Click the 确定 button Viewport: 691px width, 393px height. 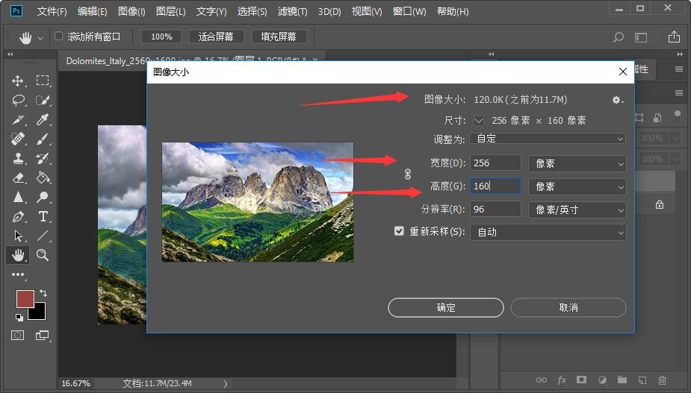click(445, 308)
